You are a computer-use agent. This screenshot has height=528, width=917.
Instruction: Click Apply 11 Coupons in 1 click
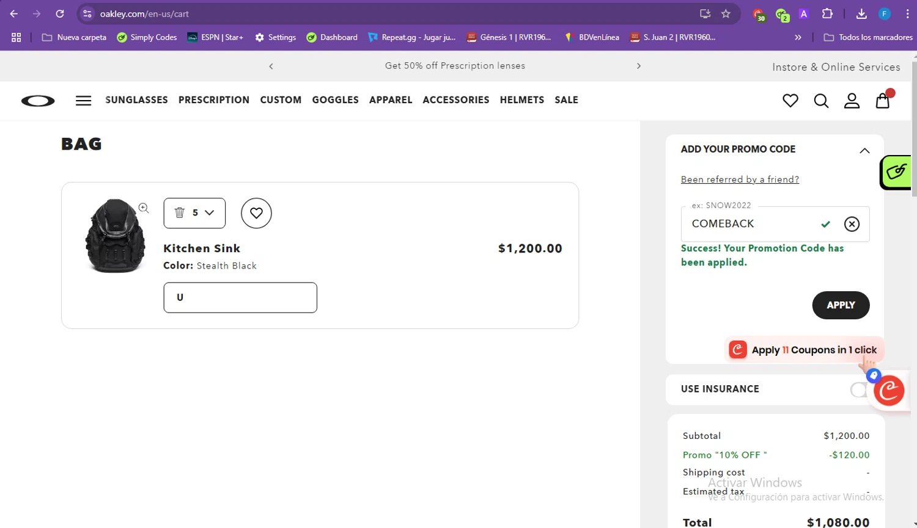805,350
